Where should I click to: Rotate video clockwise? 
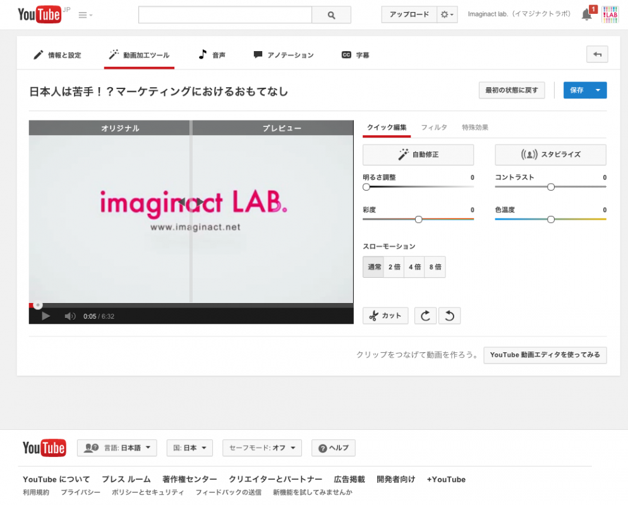coord(425,316)
